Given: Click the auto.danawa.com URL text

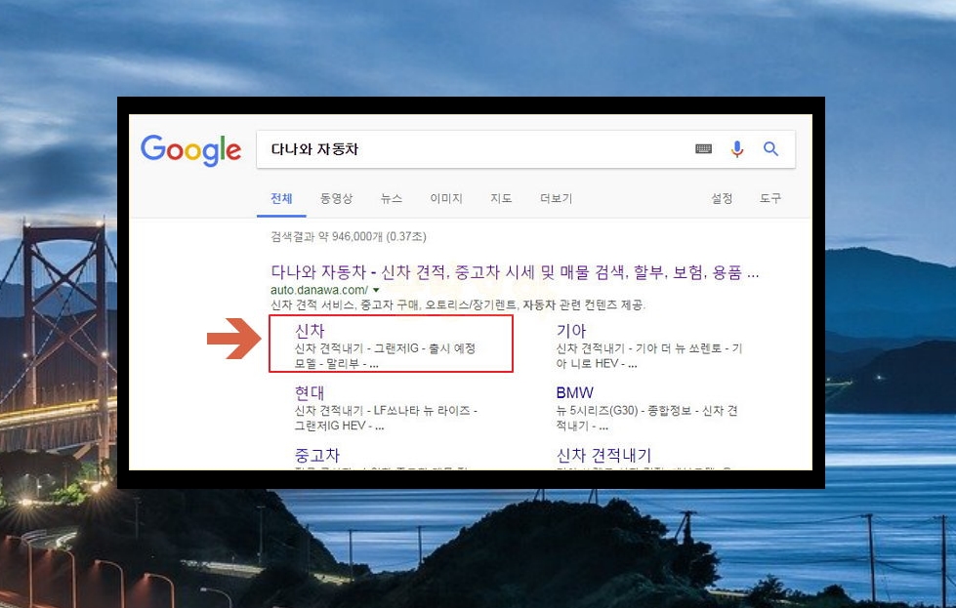Looking at the screenshot, I should [319, 290].
